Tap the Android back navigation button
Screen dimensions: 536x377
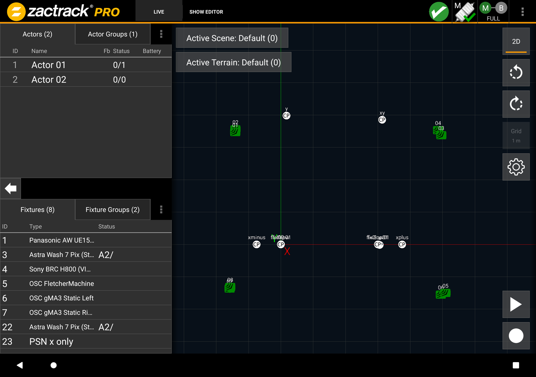coord(20,365)
